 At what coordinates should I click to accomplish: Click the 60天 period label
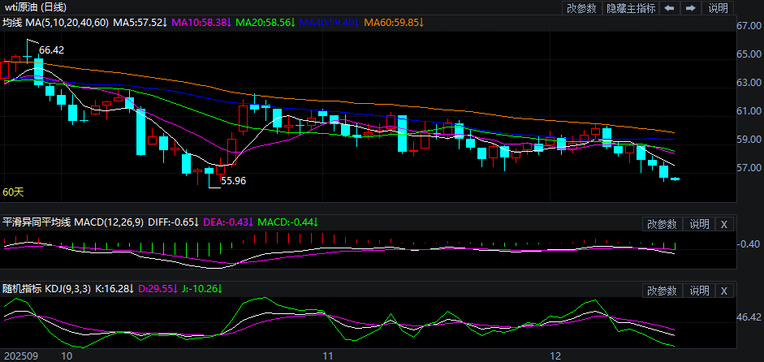(14, 192)
